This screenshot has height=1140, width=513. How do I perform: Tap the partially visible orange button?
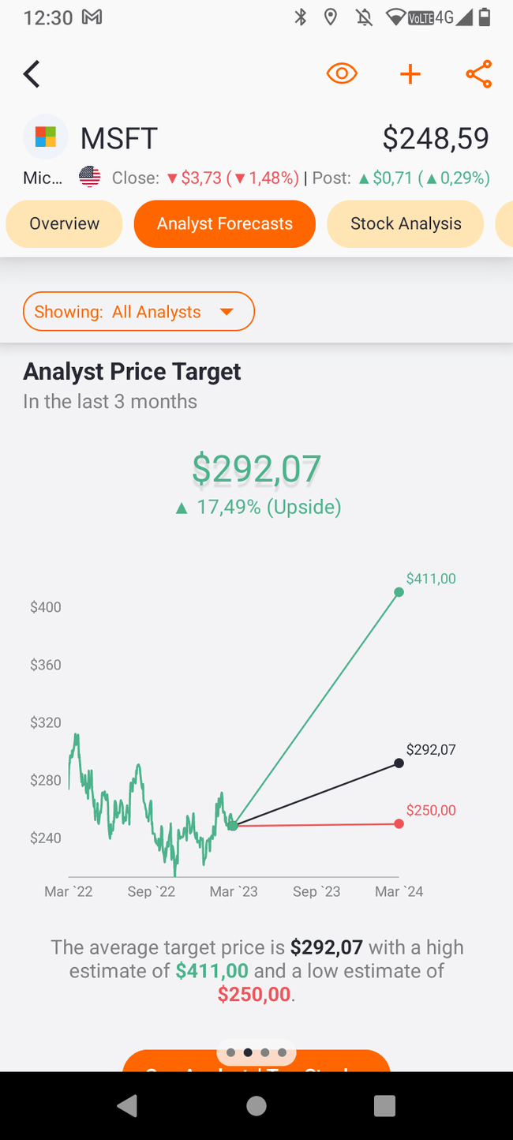[158, 1063]
